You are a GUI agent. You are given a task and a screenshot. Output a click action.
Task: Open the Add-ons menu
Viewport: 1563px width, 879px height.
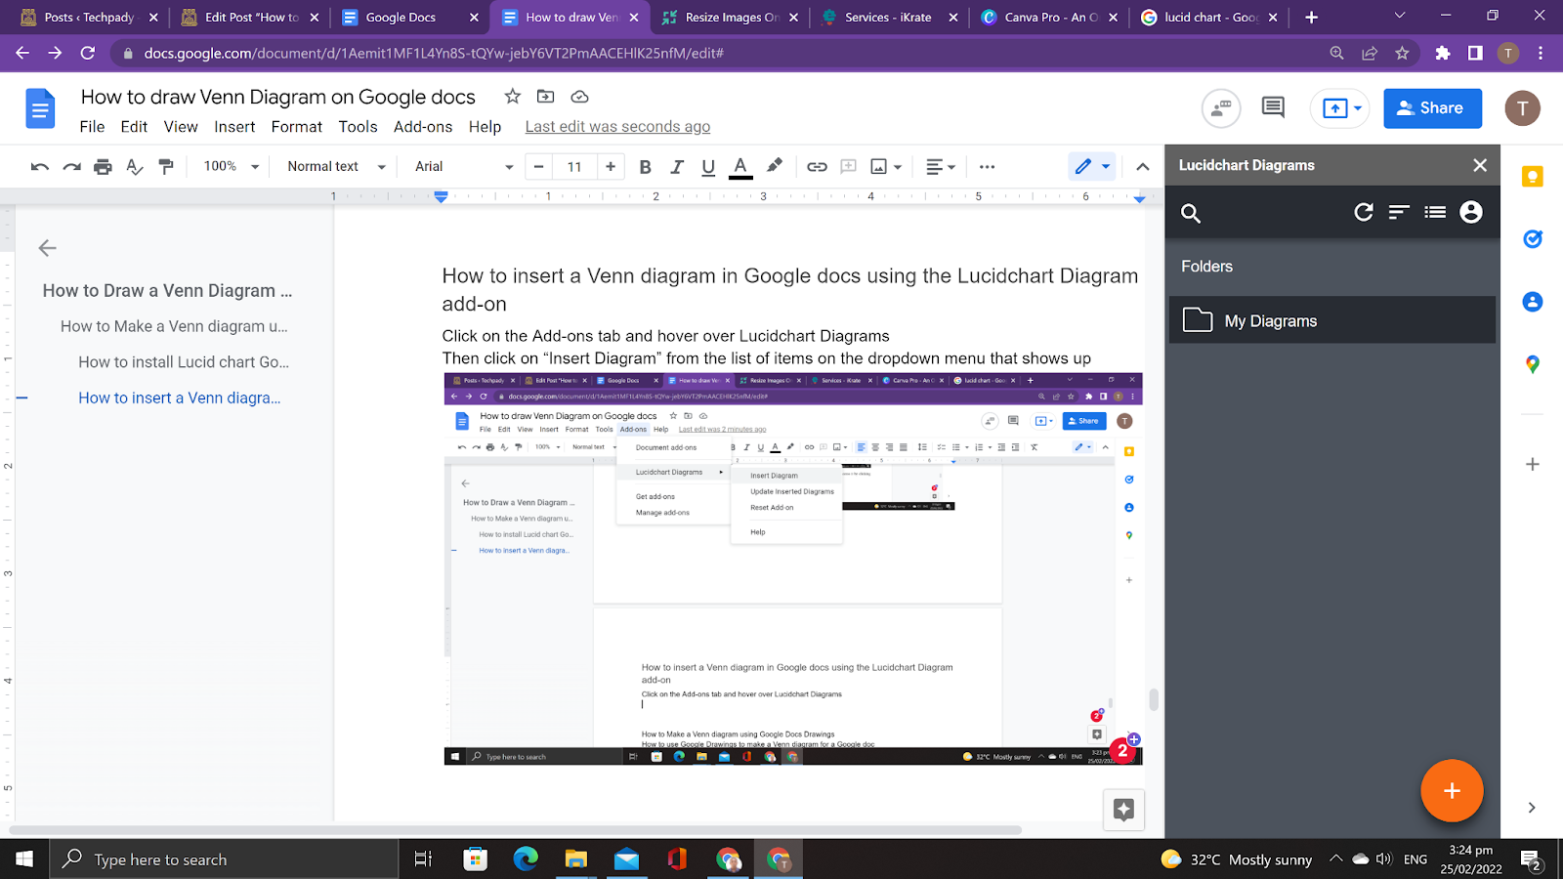click(x=423, y=127)
